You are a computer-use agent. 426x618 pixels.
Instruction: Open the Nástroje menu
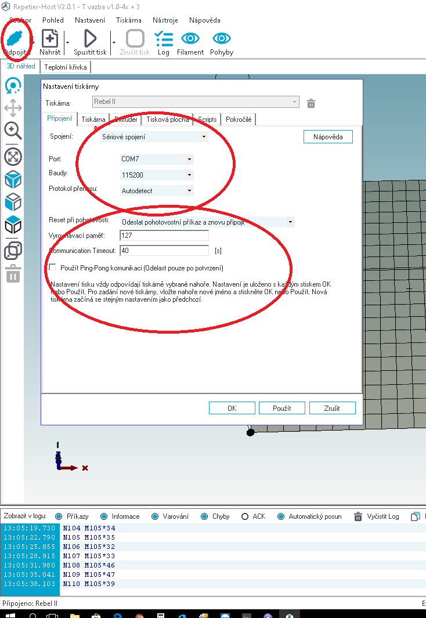pos(165,20)
